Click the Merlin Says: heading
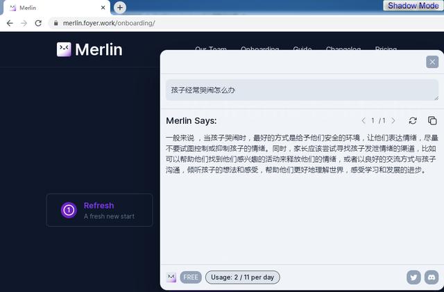 coord(191,120)
